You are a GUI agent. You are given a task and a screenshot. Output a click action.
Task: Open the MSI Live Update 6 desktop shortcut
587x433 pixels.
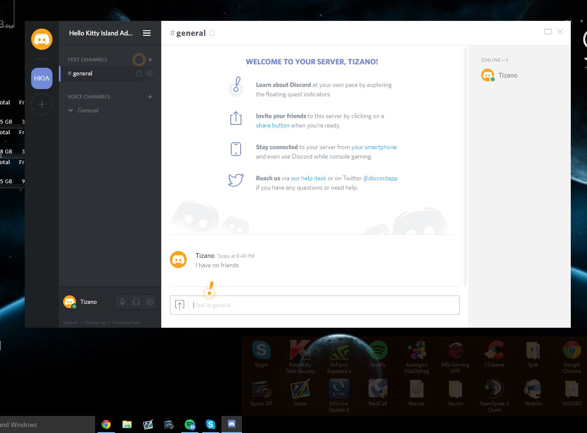[x=339, y=396]
